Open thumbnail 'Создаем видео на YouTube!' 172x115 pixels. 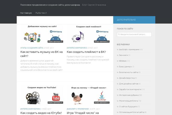coord(42,95)
